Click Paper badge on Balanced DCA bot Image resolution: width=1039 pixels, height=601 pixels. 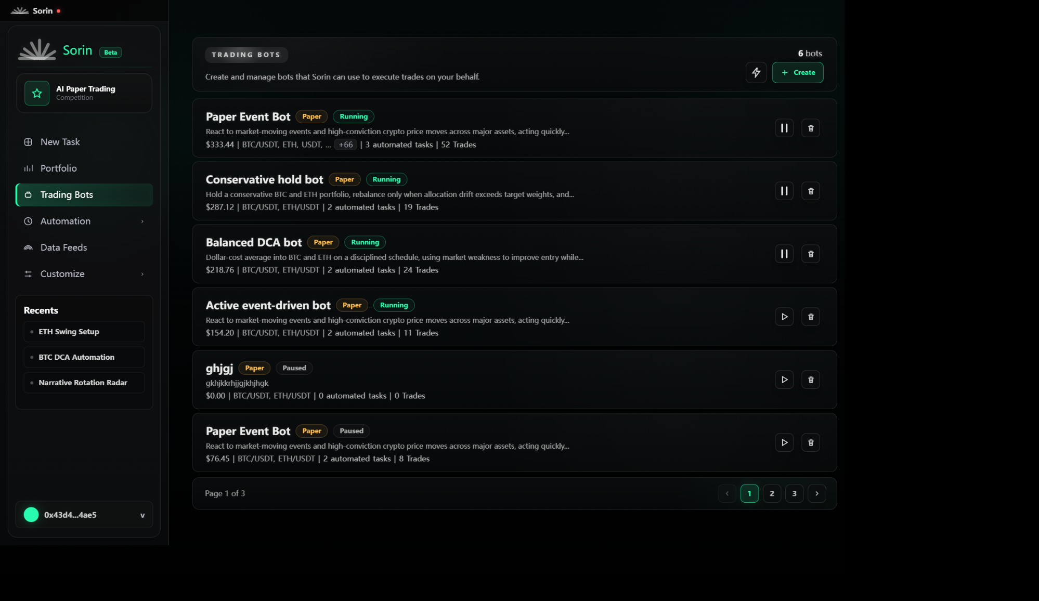tap(323, 242)
